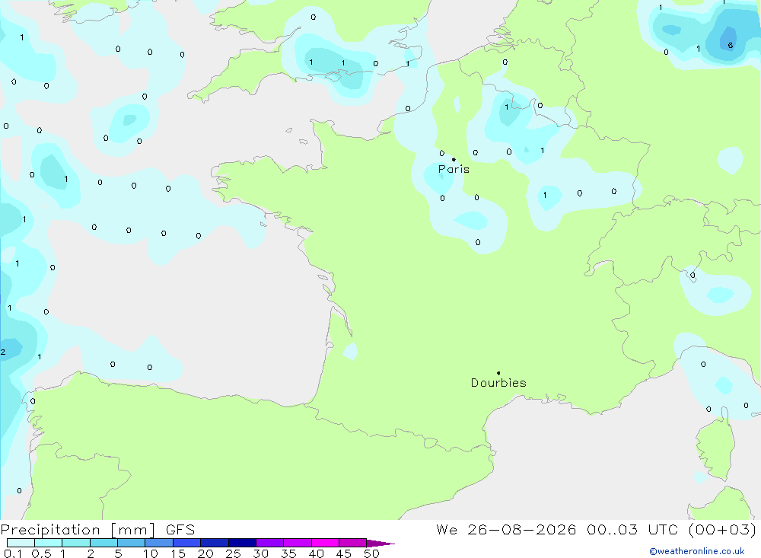Click the Dourbies city label
The height and width of the screenshot is (558, 761).
coord(498,383)
